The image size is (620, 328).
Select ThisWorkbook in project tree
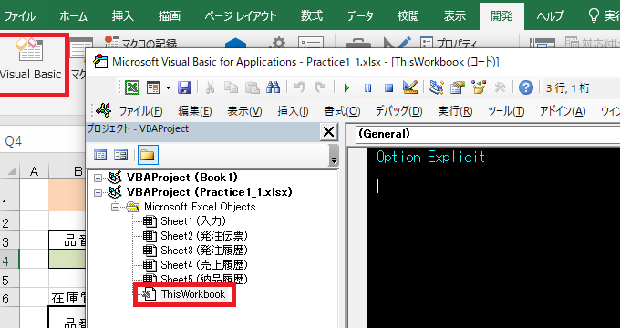click(x=193, y=294)
